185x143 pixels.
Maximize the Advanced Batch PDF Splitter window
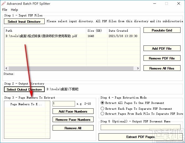click(x=166, y=3)
